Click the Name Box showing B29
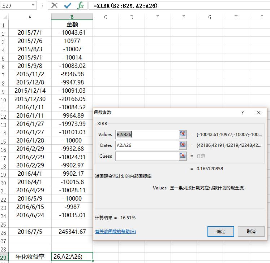270x263 pixels. pyautogui.click(x=16, y=6)
